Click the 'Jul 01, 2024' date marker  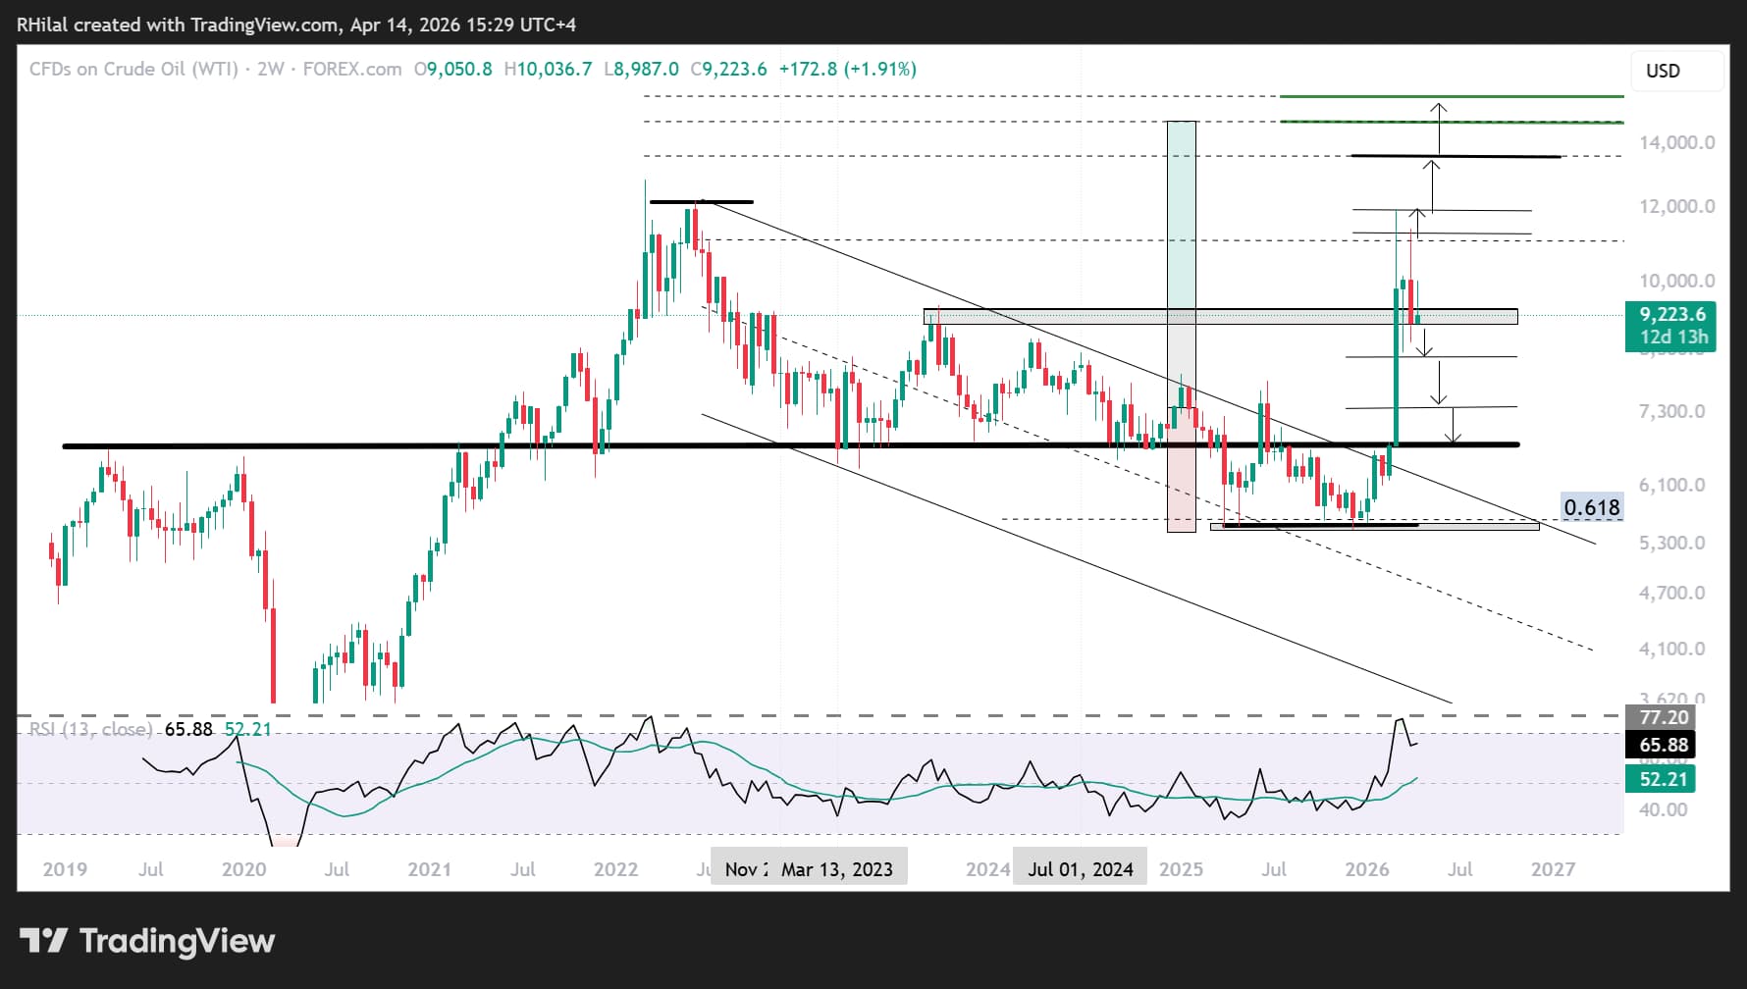tap(1081, 869)
